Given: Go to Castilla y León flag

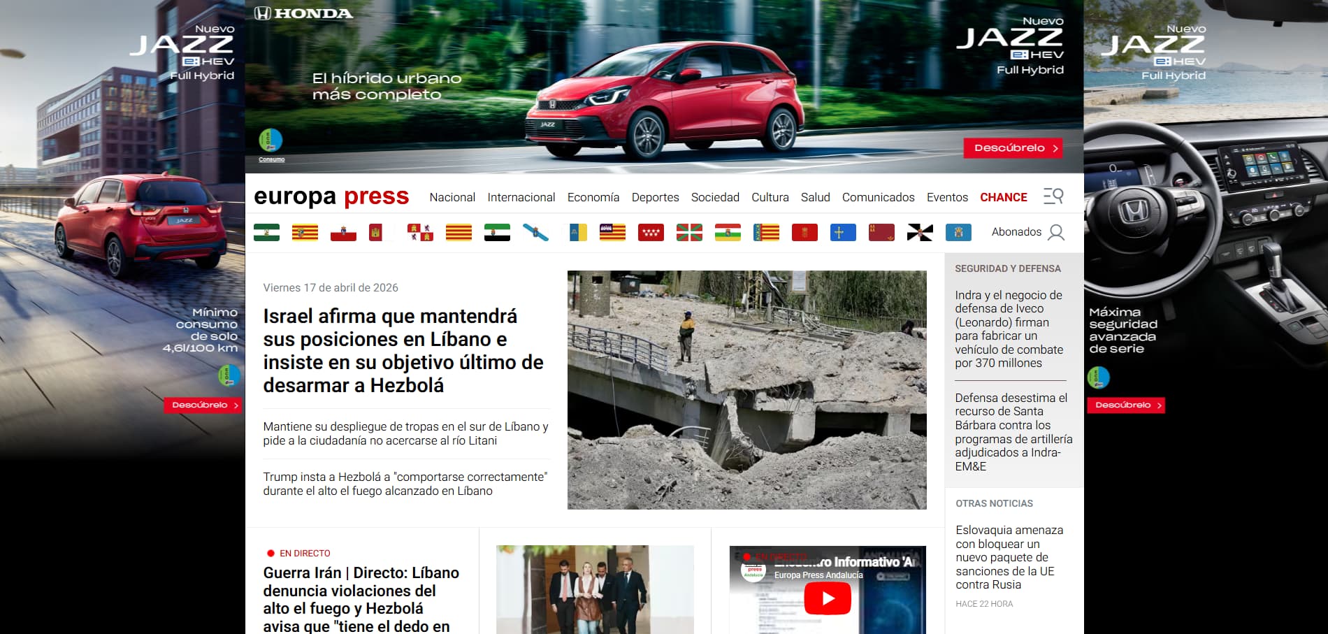Looking at the screenshot, I should point(420,232).
